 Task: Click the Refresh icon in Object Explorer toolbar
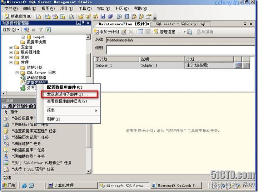[48, 30]
